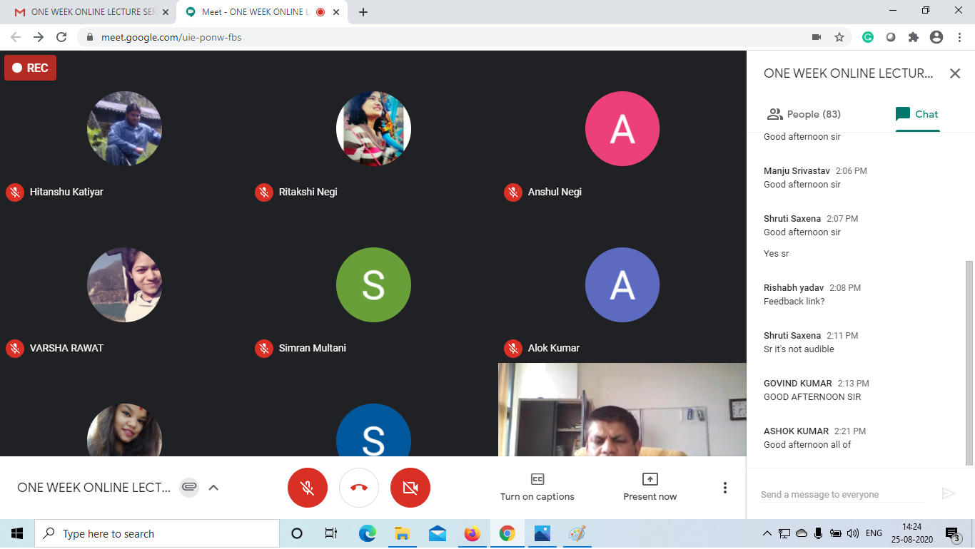The image size is (975, 549).
Task: Expand meeting details with the up chevron
Action: pos(213,488)
